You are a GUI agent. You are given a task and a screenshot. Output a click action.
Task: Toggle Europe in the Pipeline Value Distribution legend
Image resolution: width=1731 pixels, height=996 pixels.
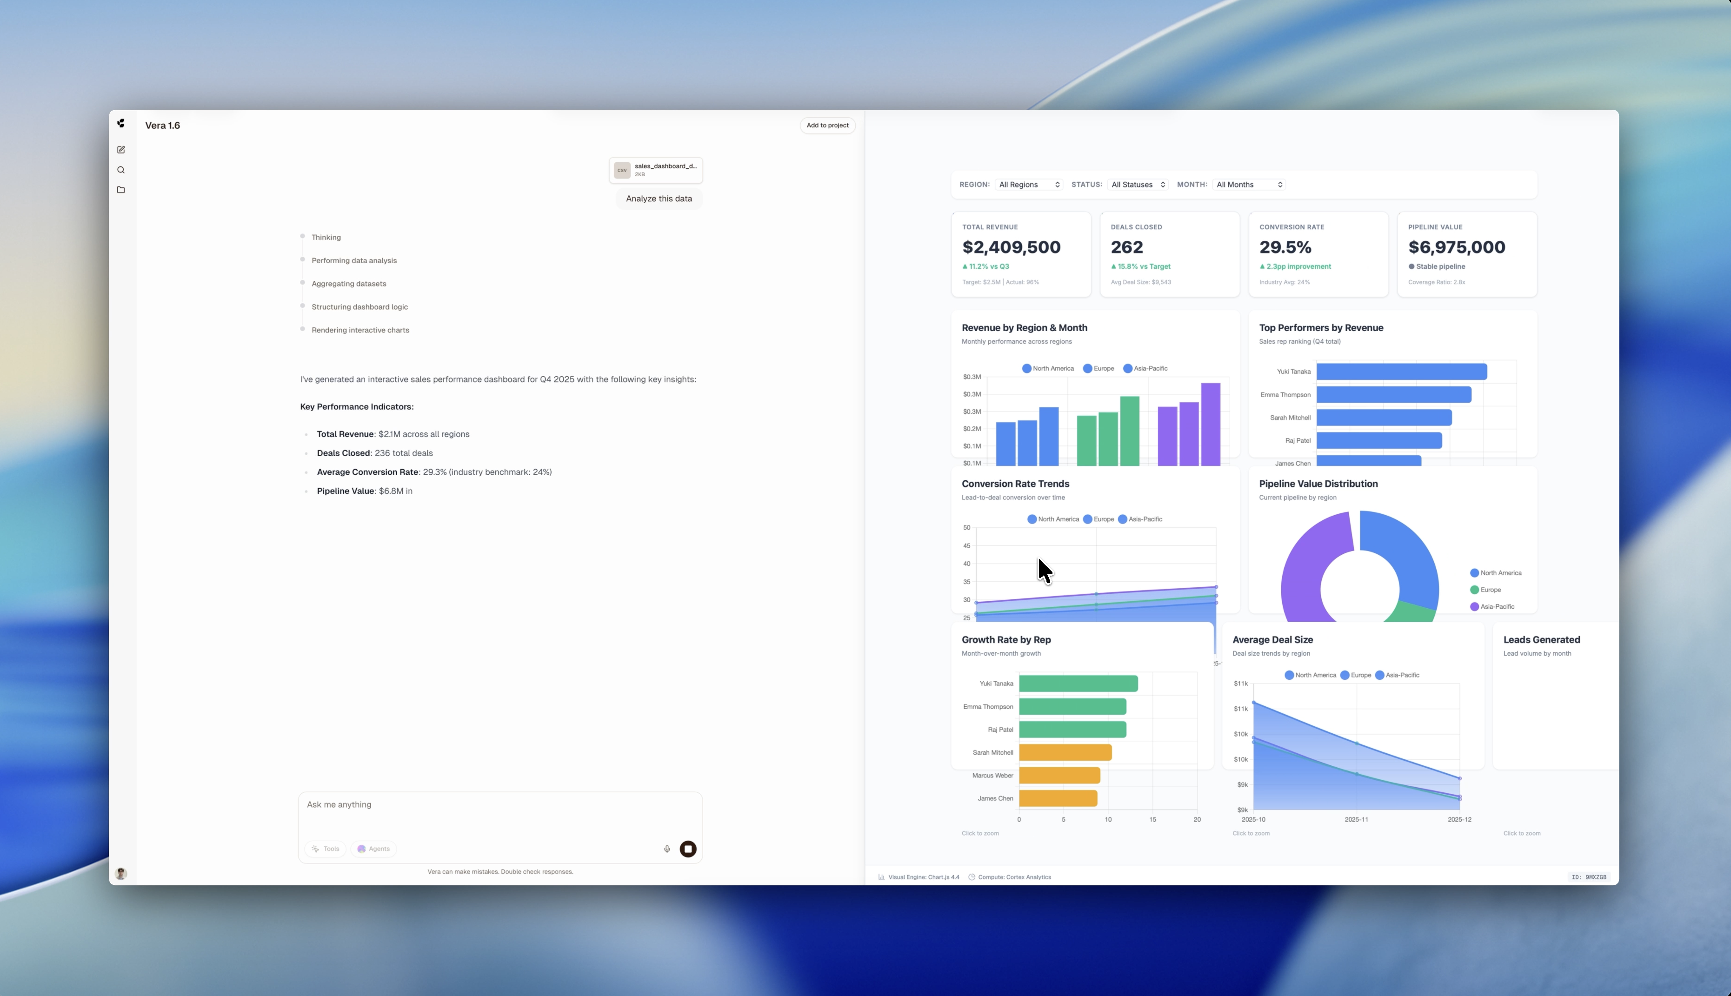click(1486, 589)
